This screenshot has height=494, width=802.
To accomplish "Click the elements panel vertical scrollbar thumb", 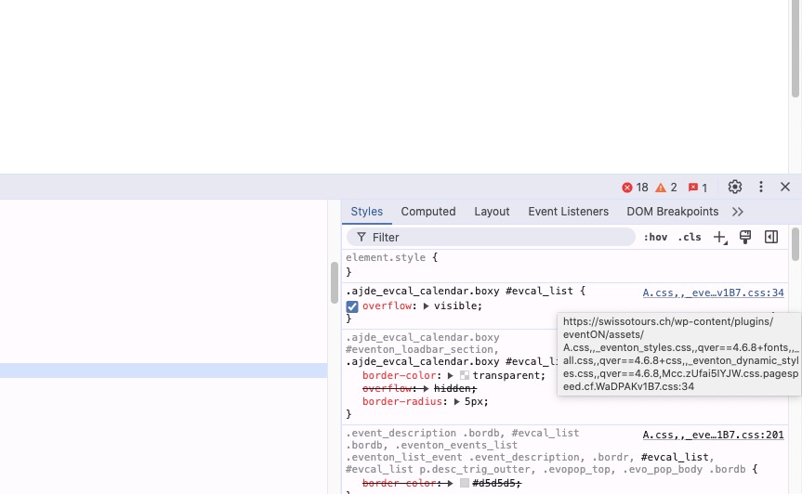I will point(334,282).
